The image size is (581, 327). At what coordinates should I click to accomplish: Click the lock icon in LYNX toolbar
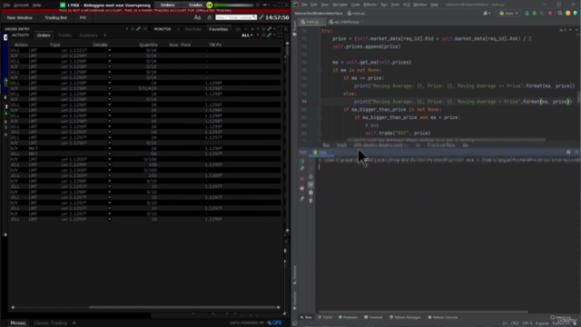pyautogui.click(x=210, y=17)
